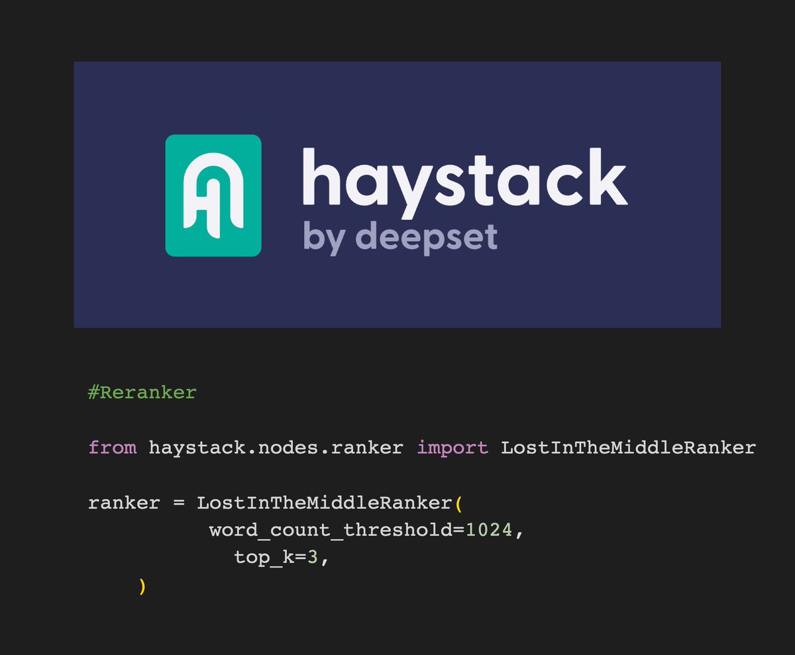Click the "by deepset" subtitle text
Viewport: 795px width, 655px height.
tap(400, 239)
